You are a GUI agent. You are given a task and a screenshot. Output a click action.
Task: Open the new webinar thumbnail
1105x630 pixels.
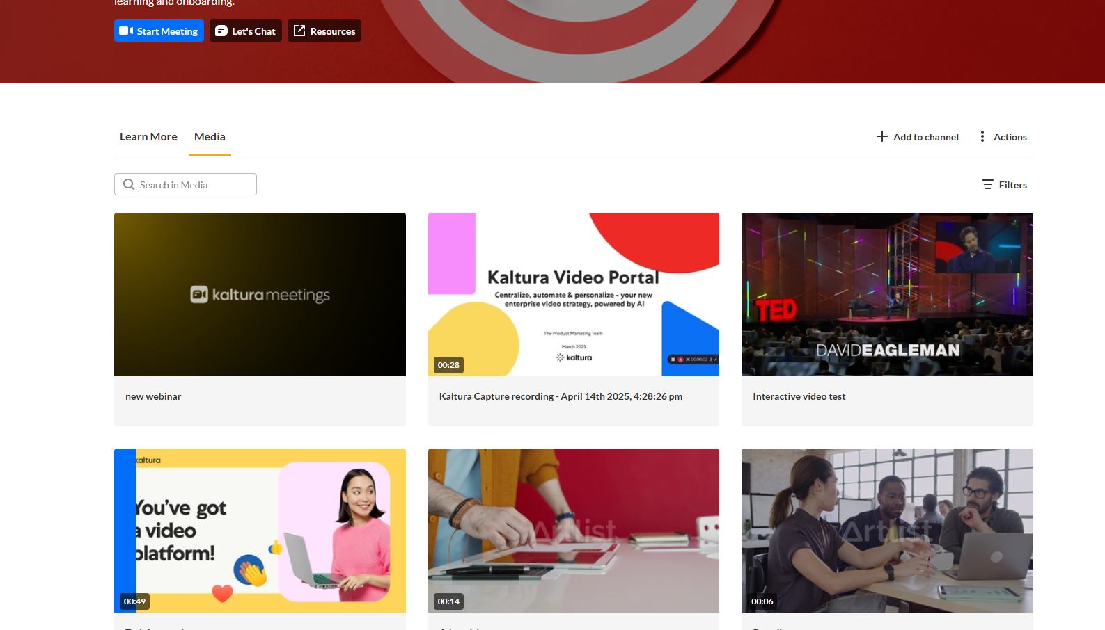click(x=260, y=294)
